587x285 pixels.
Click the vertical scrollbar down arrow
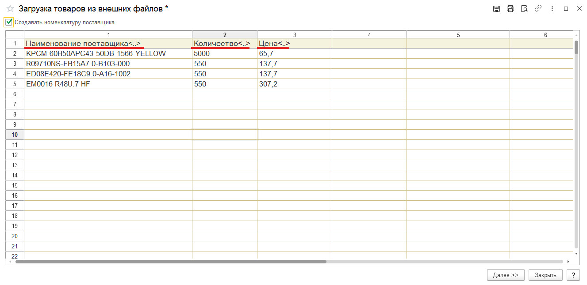[x=576, y=254]
